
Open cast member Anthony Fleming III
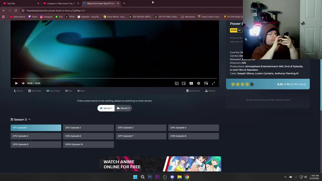[287, 73]
